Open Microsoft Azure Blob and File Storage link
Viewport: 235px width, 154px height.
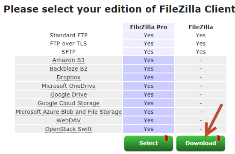tap(68, 112)
